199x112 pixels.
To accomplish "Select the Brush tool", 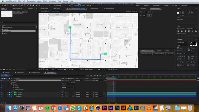I will 28,6.
